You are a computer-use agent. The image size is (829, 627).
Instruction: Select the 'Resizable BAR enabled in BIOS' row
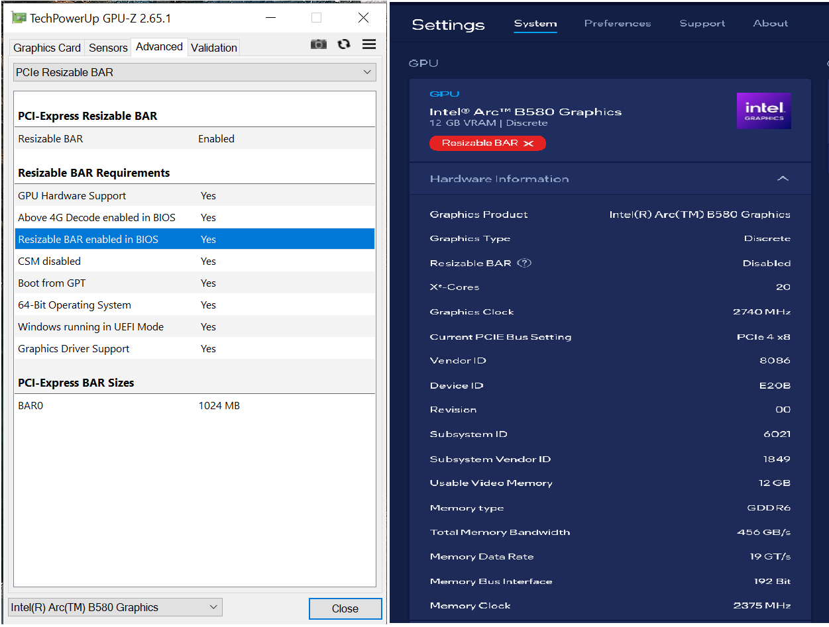coord(195,239)
